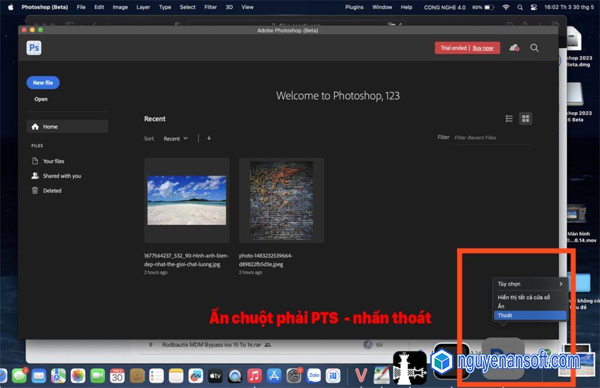This screenshot has width=600, height=388.
Task: Open Photos from the Dock
Action: click(x=78, y=376)
